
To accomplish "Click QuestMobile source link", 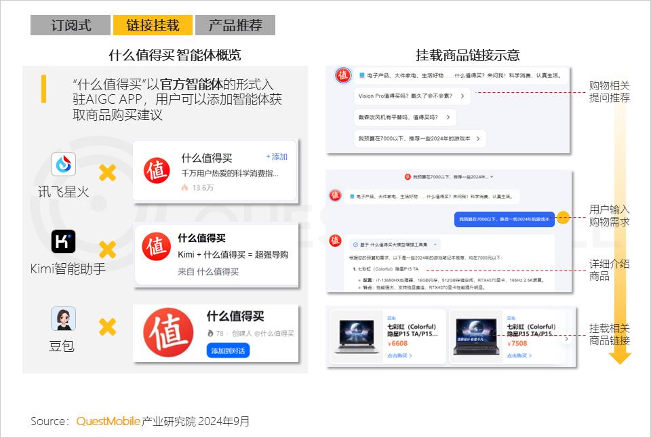I will (x=108, y=421).
